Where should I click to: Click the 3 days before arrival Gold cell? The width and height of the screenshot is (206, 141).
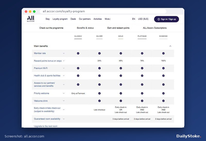pyautogui.click(x=121, y=119)
